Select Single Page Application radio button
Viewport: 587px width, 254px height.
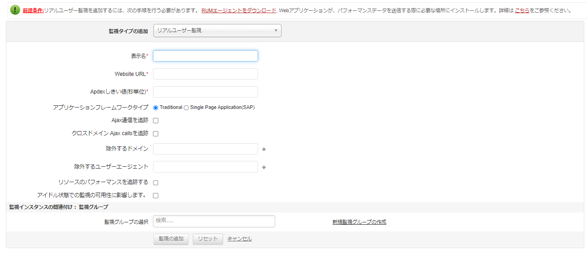pyautogui.click(x=186, y=108)
